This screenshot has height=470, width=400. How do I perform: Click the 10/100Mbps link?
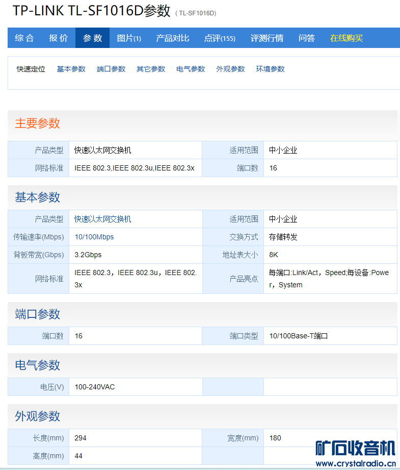click(x=94, y=237)
